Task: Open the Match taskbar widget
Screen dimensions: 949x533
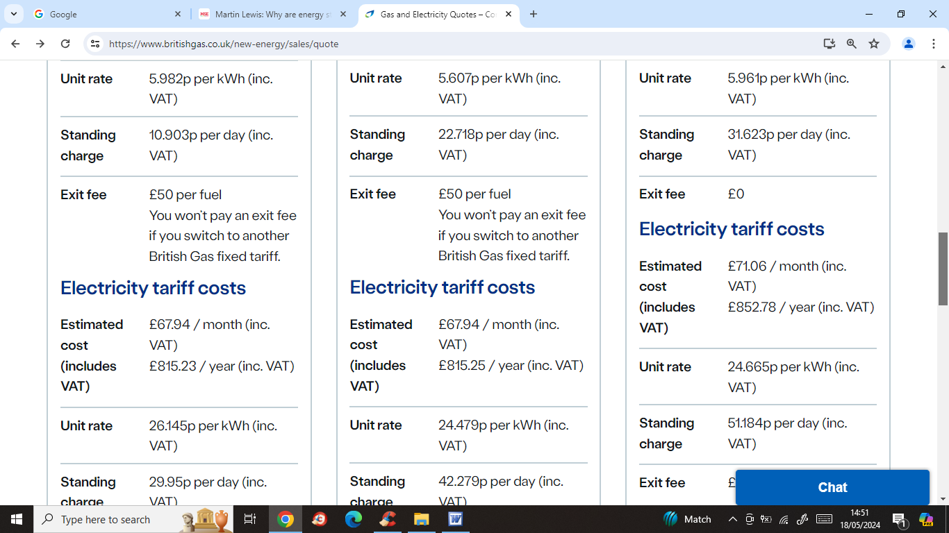Action: 687,519
